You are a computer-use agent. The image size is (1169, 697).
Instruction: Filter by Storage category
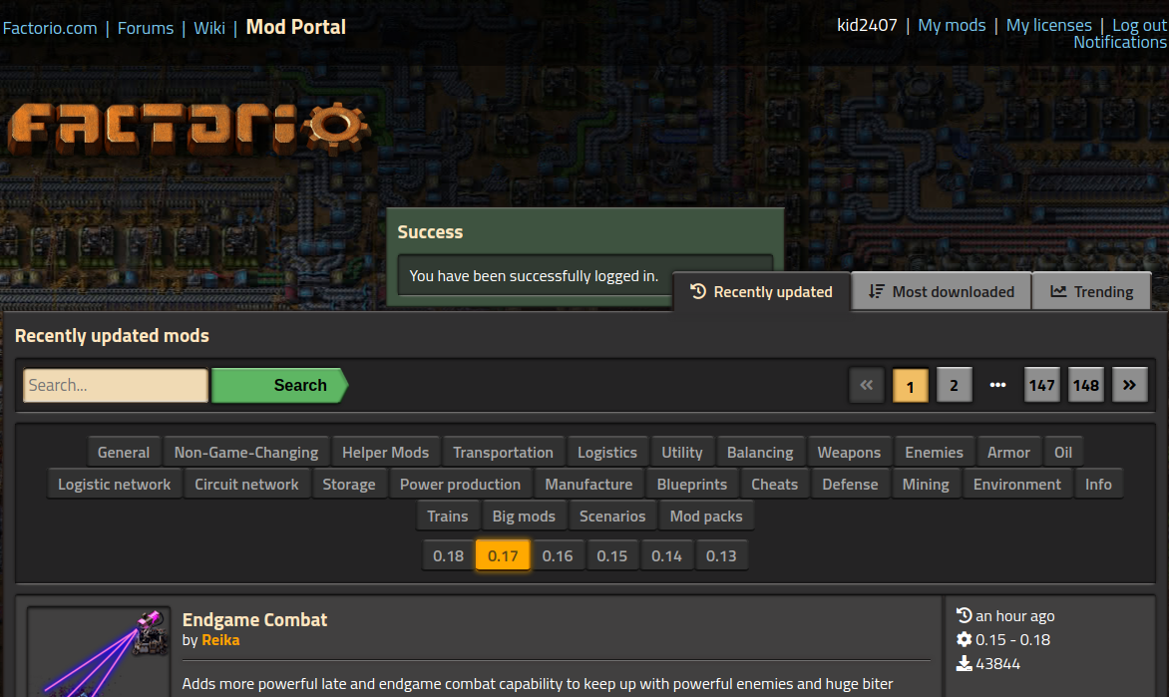(349, 485)
